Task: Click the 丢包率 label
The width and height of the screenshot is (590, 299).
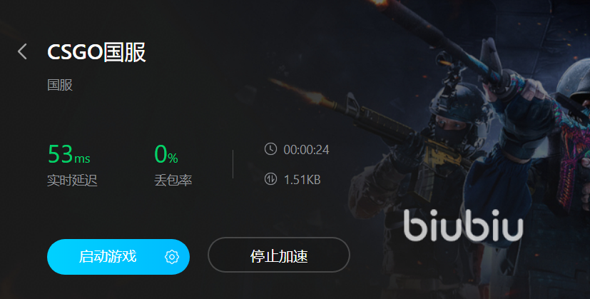Action: coord(173,181)
